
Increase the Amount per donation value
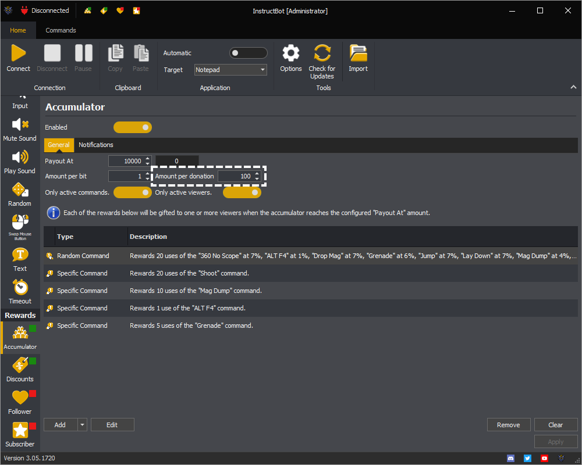257,174
